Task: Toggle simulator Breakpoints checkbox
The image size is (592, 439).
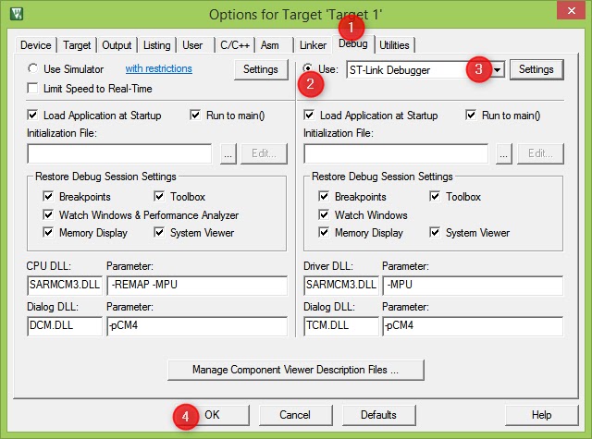Action: point(48,196)
